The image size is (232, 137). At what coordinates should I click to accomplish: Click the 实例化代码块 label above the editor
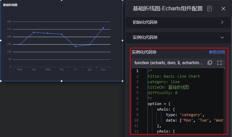pos(144,52)
